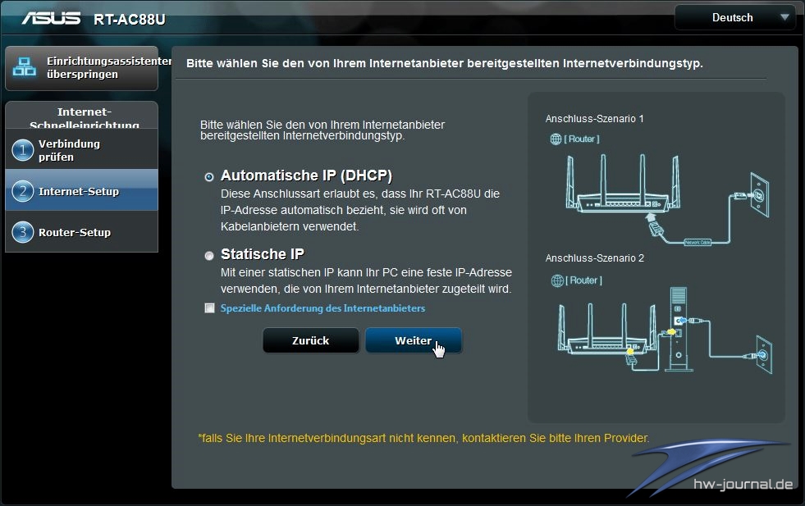Open Spezielle Anforderung des Internetanbieters link
Image resolution: width=805 pixels, height=506 pixels.
pyautogui.click(x=322, y=308)
